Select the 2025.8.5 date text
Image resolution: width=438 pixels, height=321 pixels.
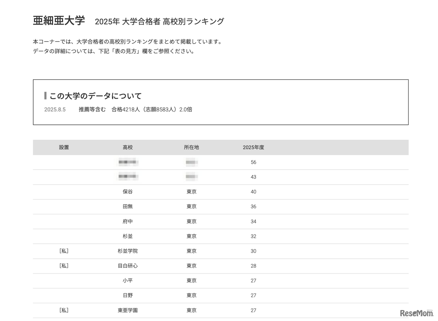pyautogui.click(x=55, y=109)
